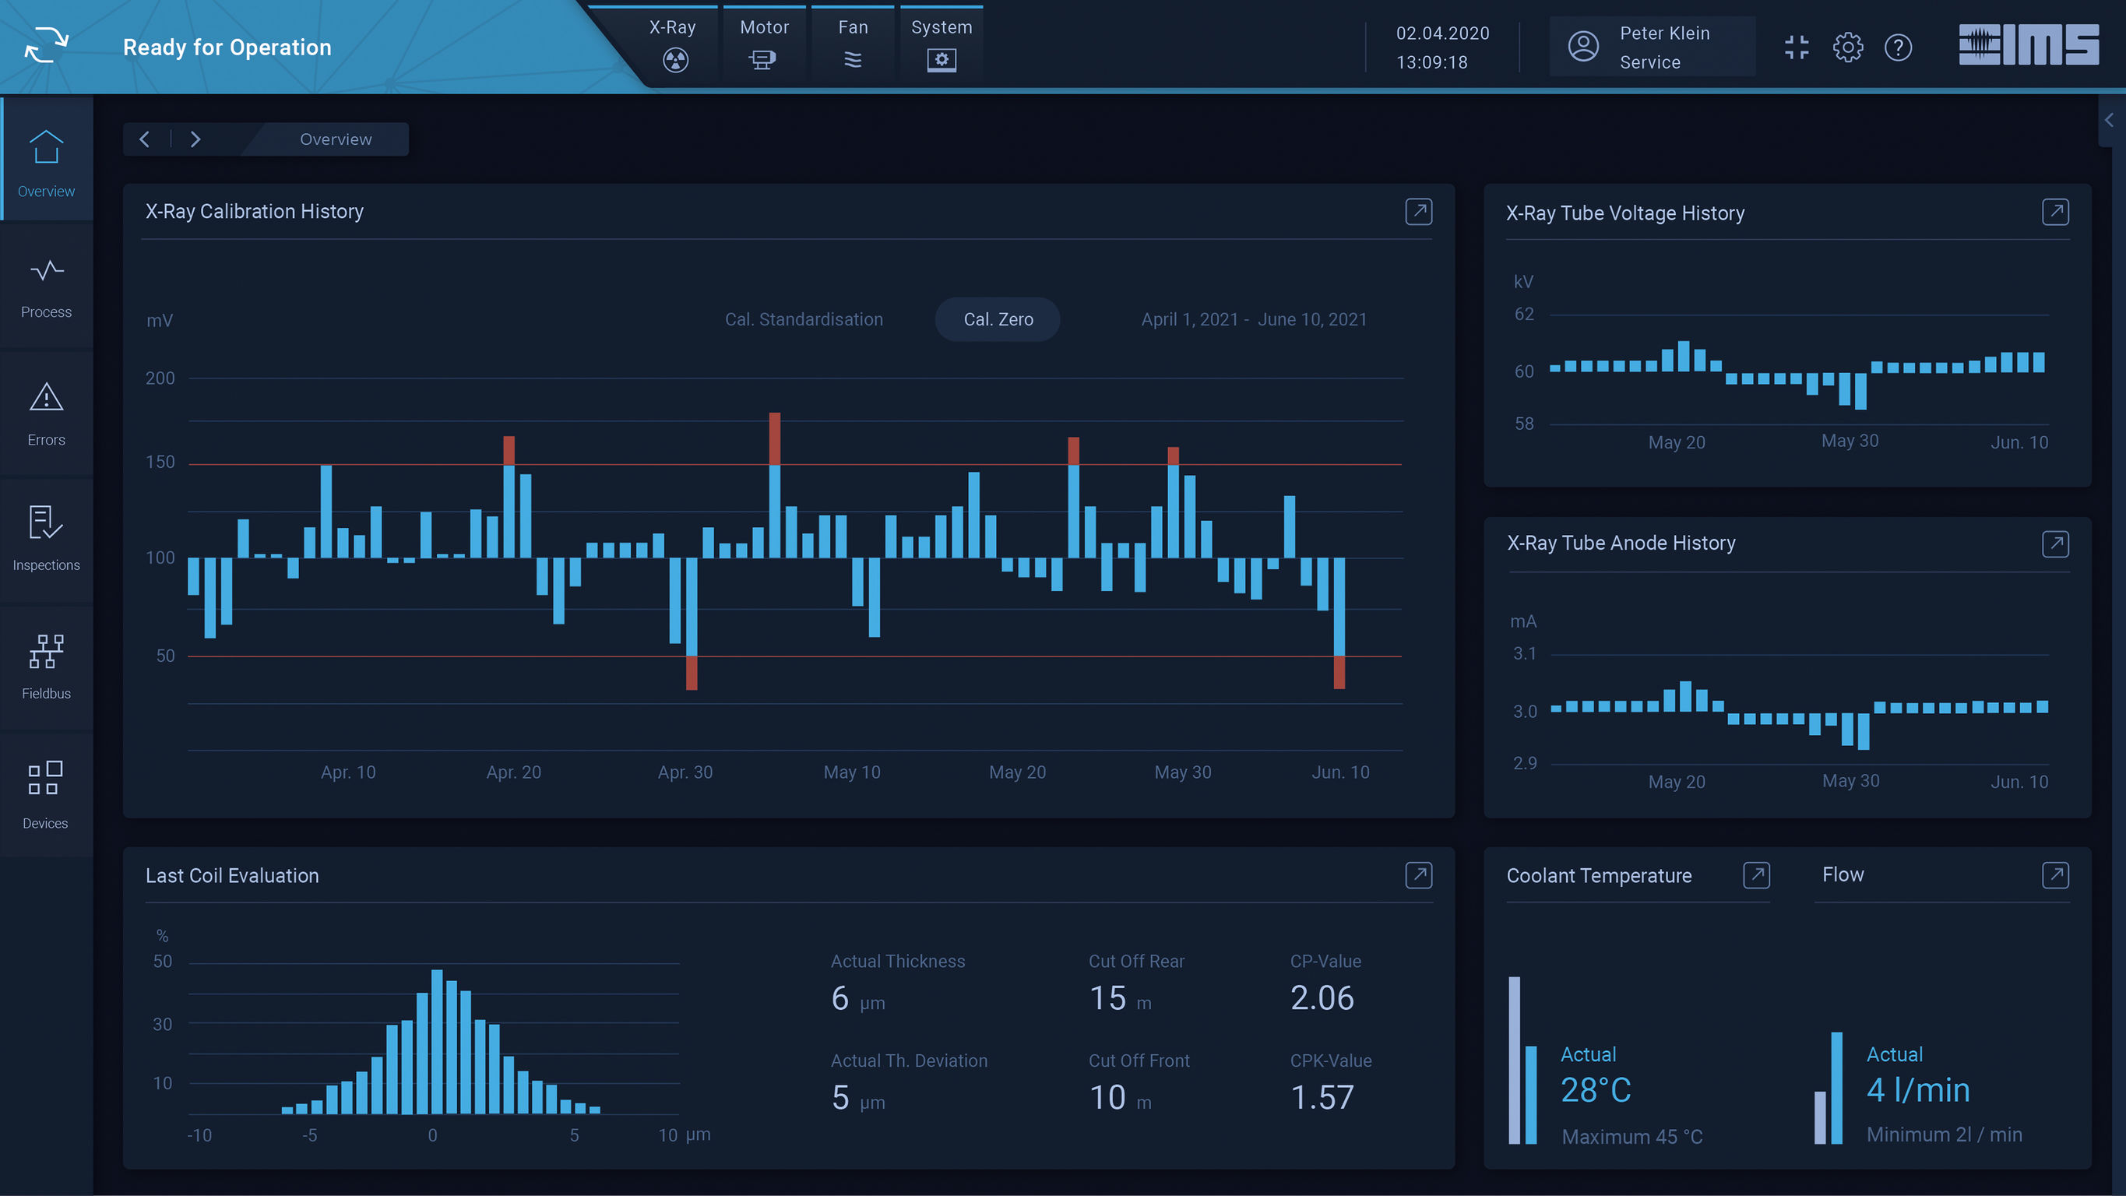Expand the X-Ray Tube Voltage History chart
Viewport: 2126px width, 1196px height.
click(x=2056, y=211)
